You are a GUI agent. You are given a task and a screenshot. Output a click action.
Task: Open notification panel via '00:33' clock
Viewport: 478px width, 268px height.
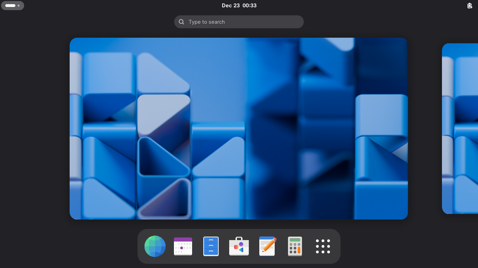[x=249, y=6]
